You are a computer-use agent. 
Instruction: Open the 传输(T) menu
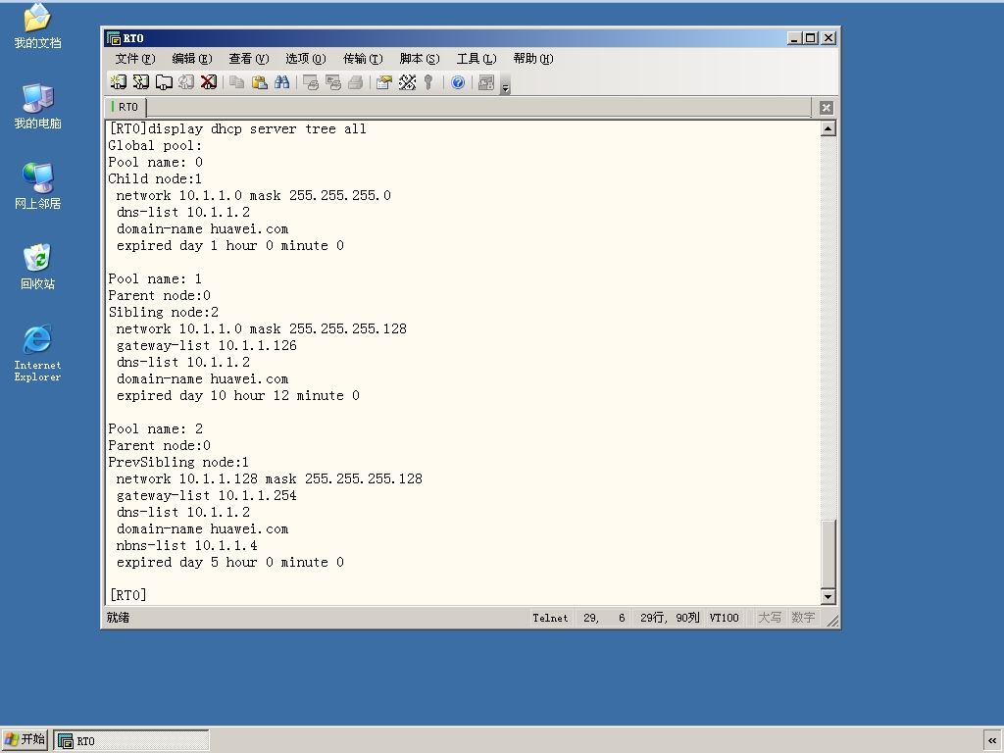(x=363, y=59)
